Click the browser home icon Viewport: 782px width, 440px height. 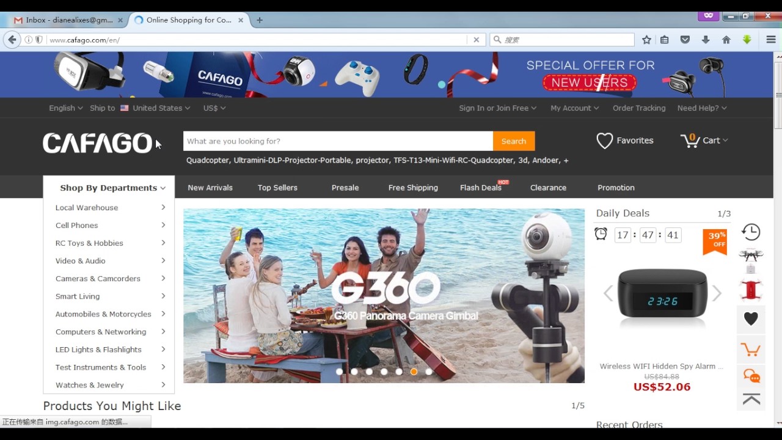pos(726,40)
